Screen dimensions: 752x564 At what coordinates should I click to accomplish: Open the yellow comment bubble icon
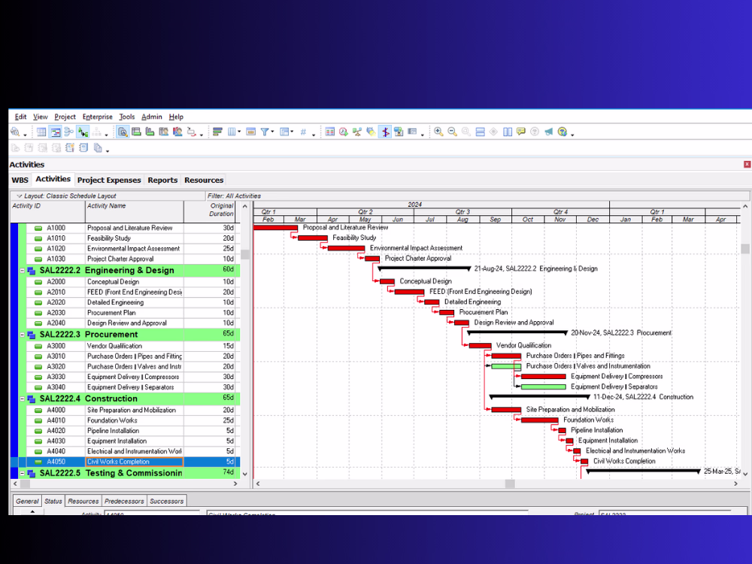tap(521, 132)
